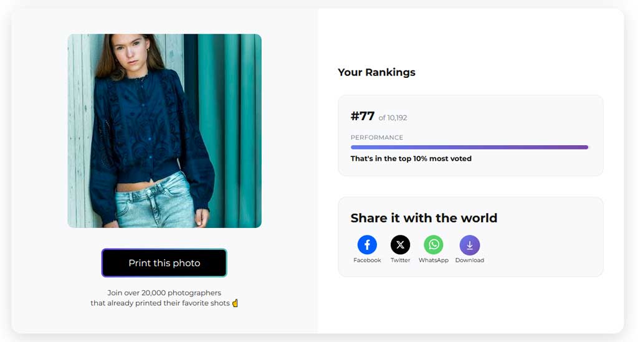This screenshot has width=638, height=342.
Task: Click 'that already printed their favorite shots' text
Action: (x=160, y=303)
